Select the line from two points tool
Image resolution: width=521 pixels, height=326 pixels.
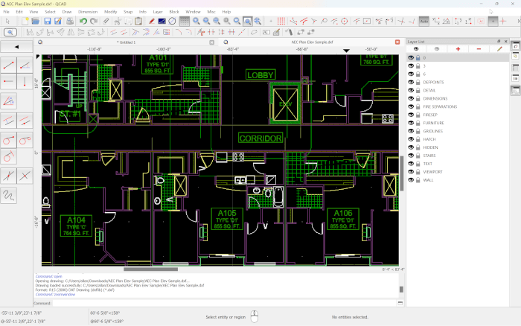click(9, 65)
